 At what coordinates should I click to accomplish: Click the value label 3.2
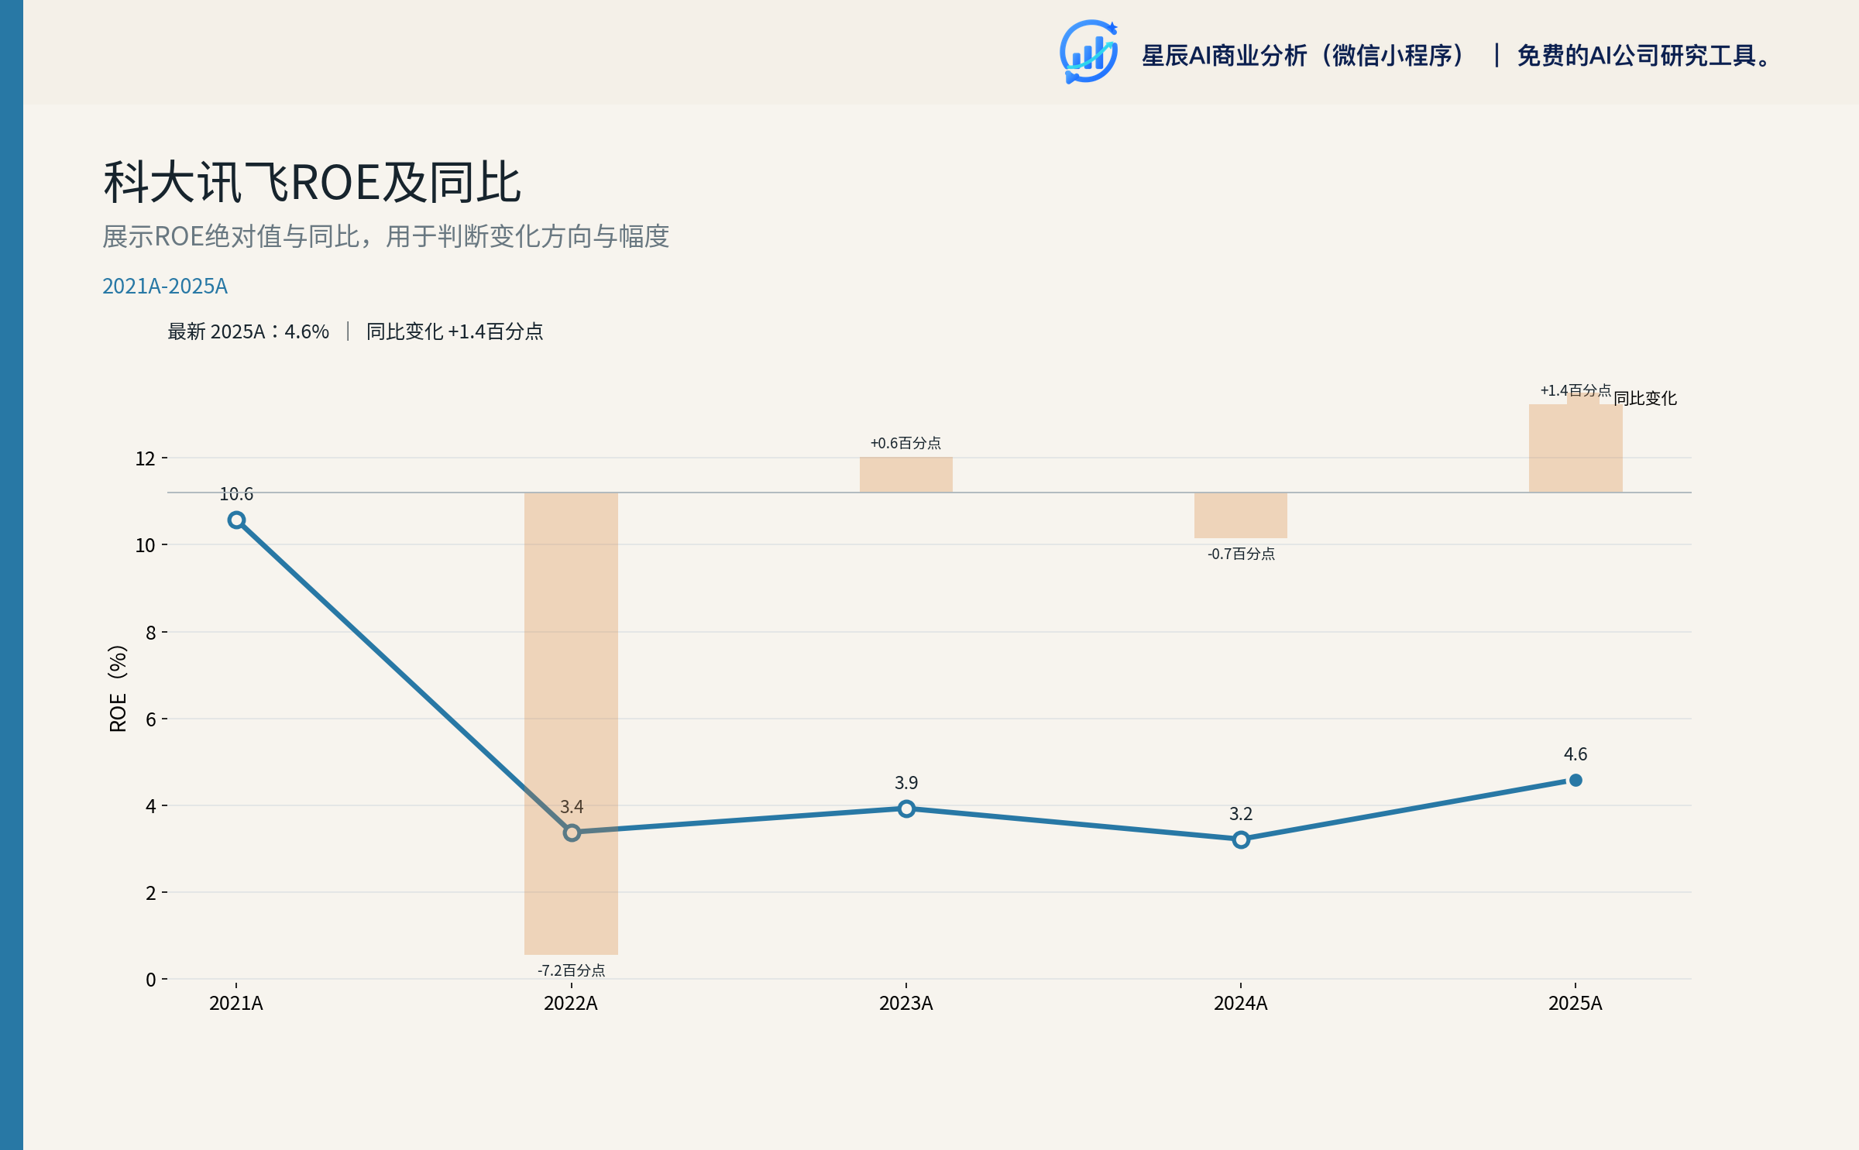(1241, 814)
